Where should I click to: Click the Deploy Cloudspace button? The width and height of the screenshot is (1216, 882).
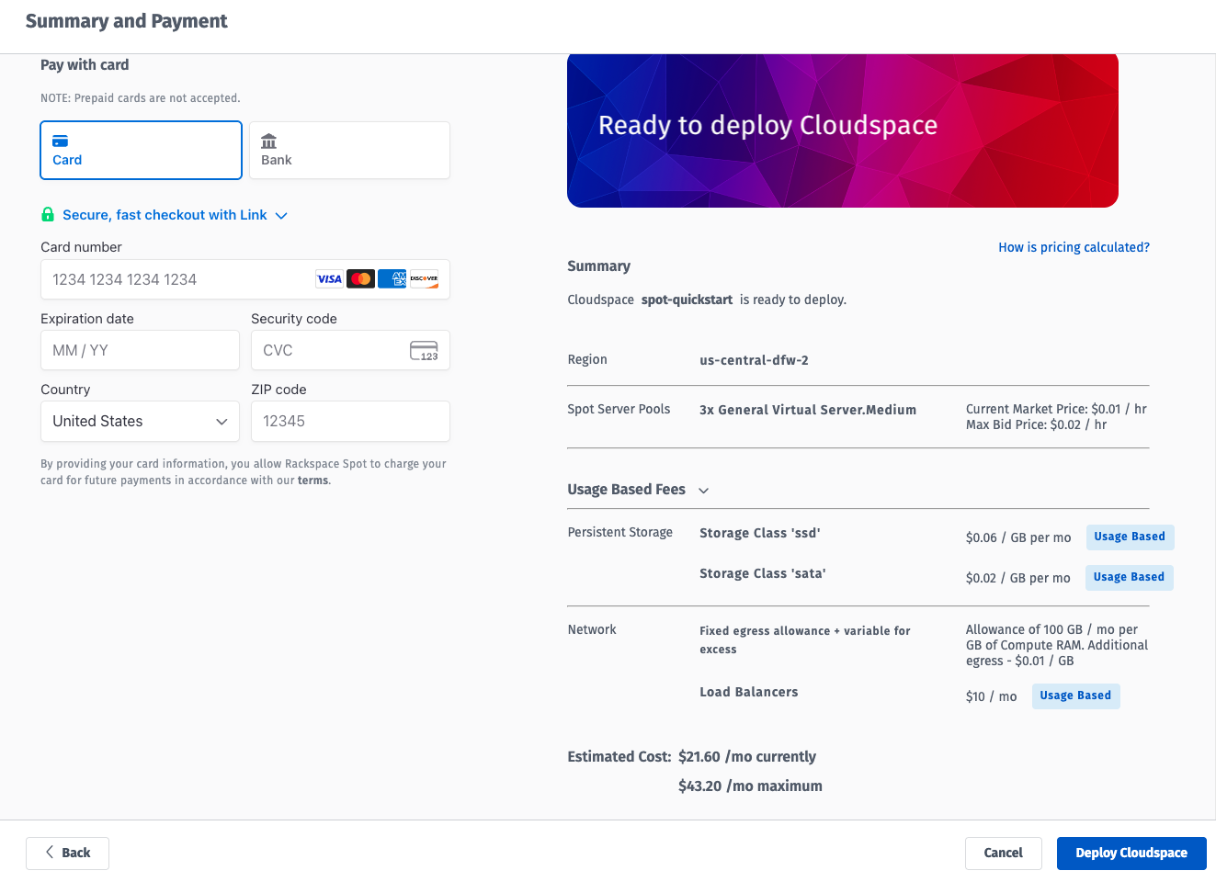click(x=1131, y=854)
